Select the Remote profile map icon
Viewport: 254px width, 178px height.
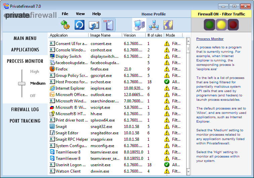pyautogui.click(x=168, y=25)
